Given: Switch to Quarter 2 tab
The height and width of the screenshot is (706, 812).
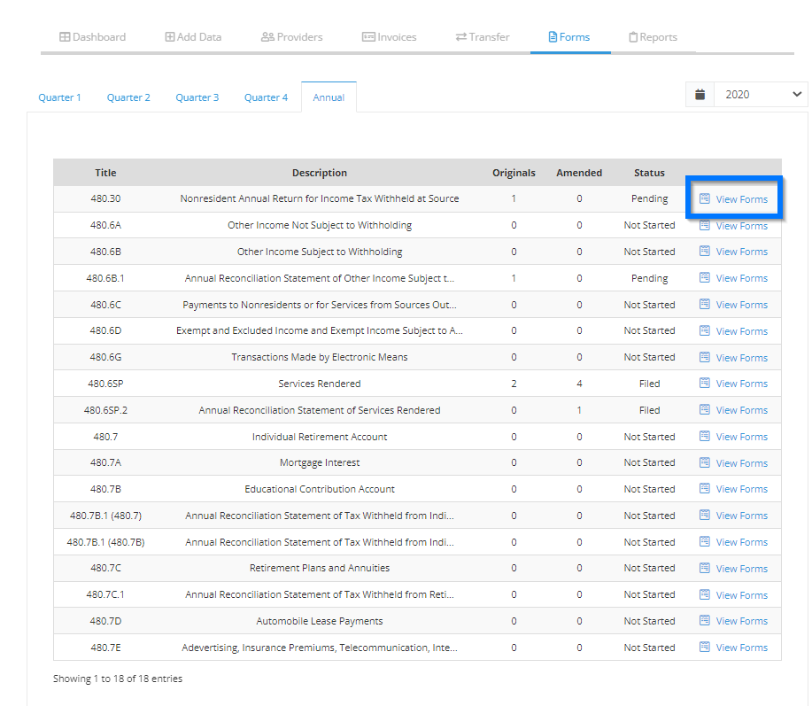Looking at the screenshot, I should [128, 97].
